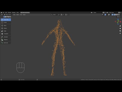Image resolution: width=122 pixels, height=92 pixels.
Task: Open the File menu
Action: tap(4, 13)
